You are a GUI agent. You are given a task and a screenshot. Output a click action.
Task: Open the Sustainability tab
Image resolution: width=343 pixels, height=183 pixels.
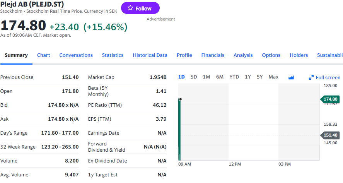pyautogui.click(x=330, y=55)
